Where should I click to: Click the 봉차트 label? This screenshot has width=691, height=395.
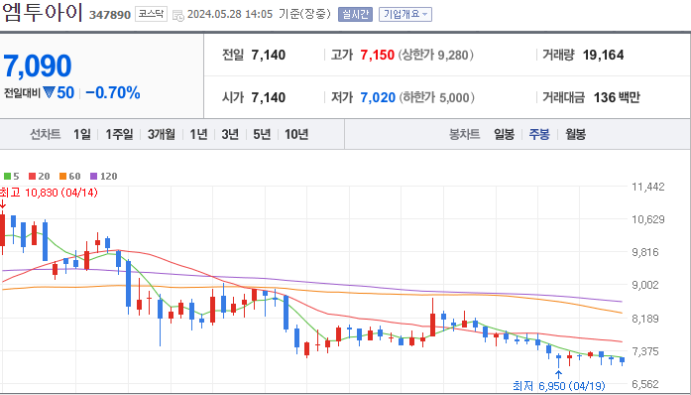pyautogui.click(x=464, y=134)
